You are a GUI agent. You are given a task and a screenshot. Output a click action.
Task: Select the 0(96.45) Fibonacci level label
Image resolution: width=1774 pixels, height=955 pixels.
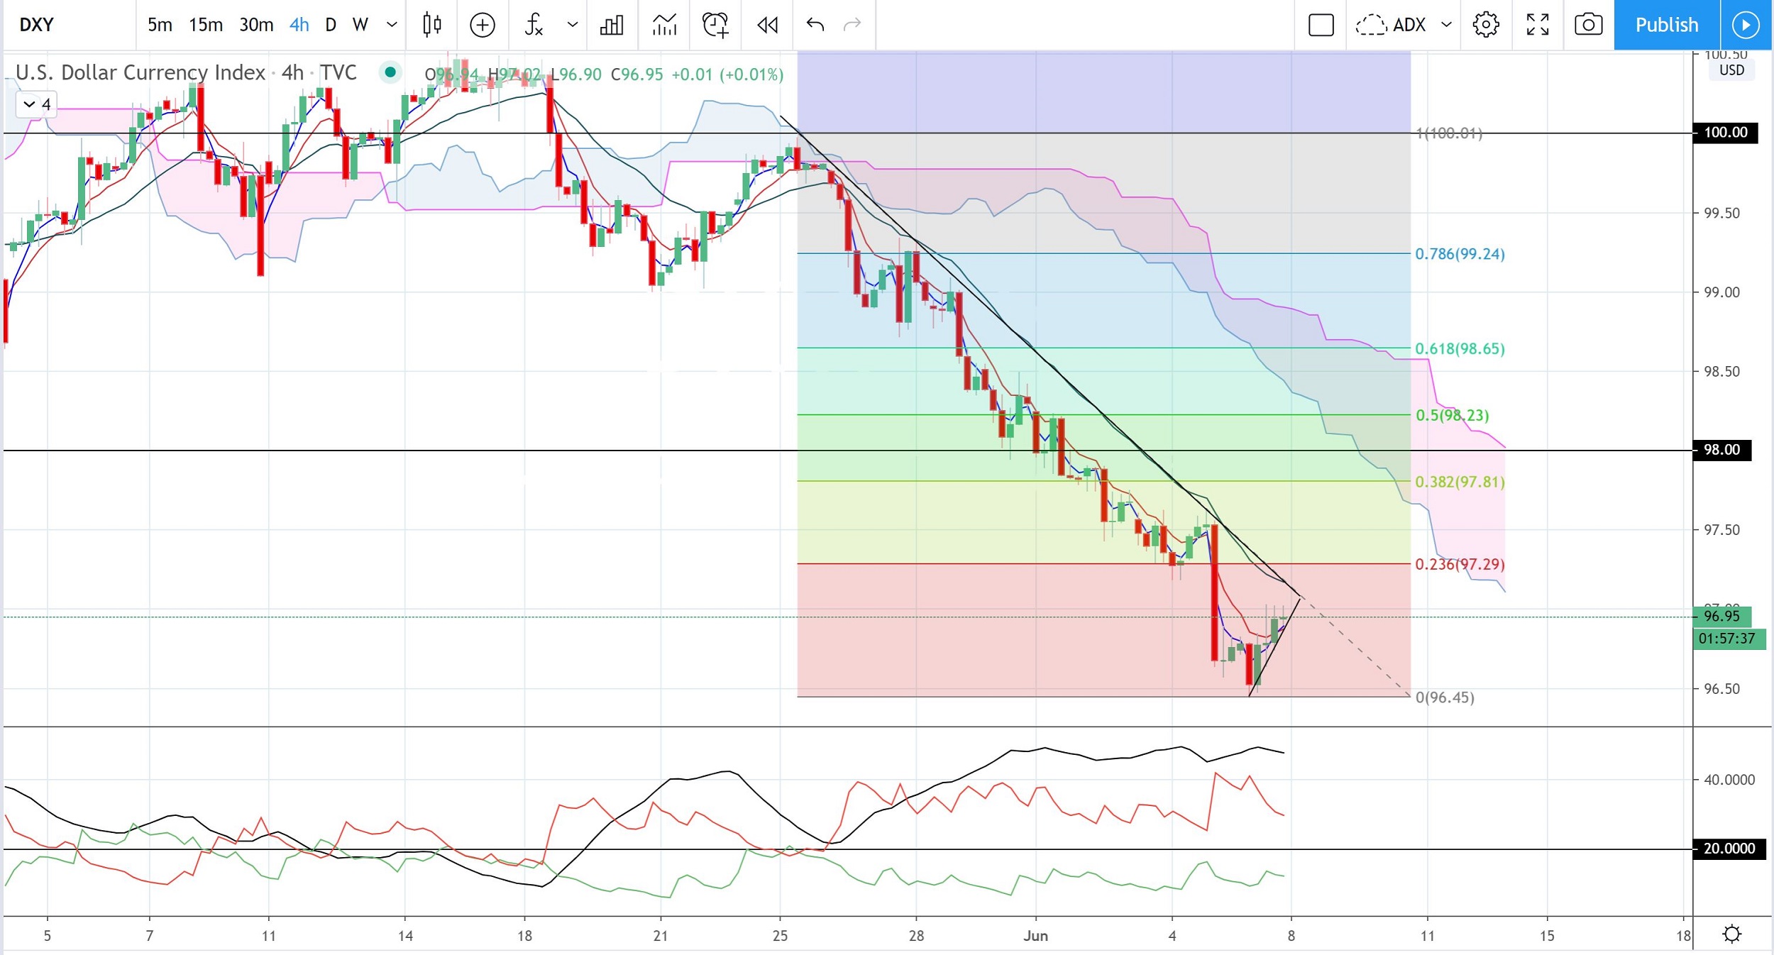pos(1445,697)
